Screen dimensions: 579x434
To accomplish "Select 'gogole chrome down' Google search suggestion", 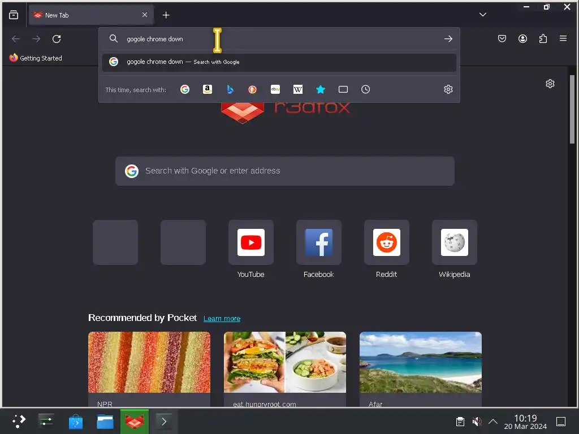I will 279,62.
